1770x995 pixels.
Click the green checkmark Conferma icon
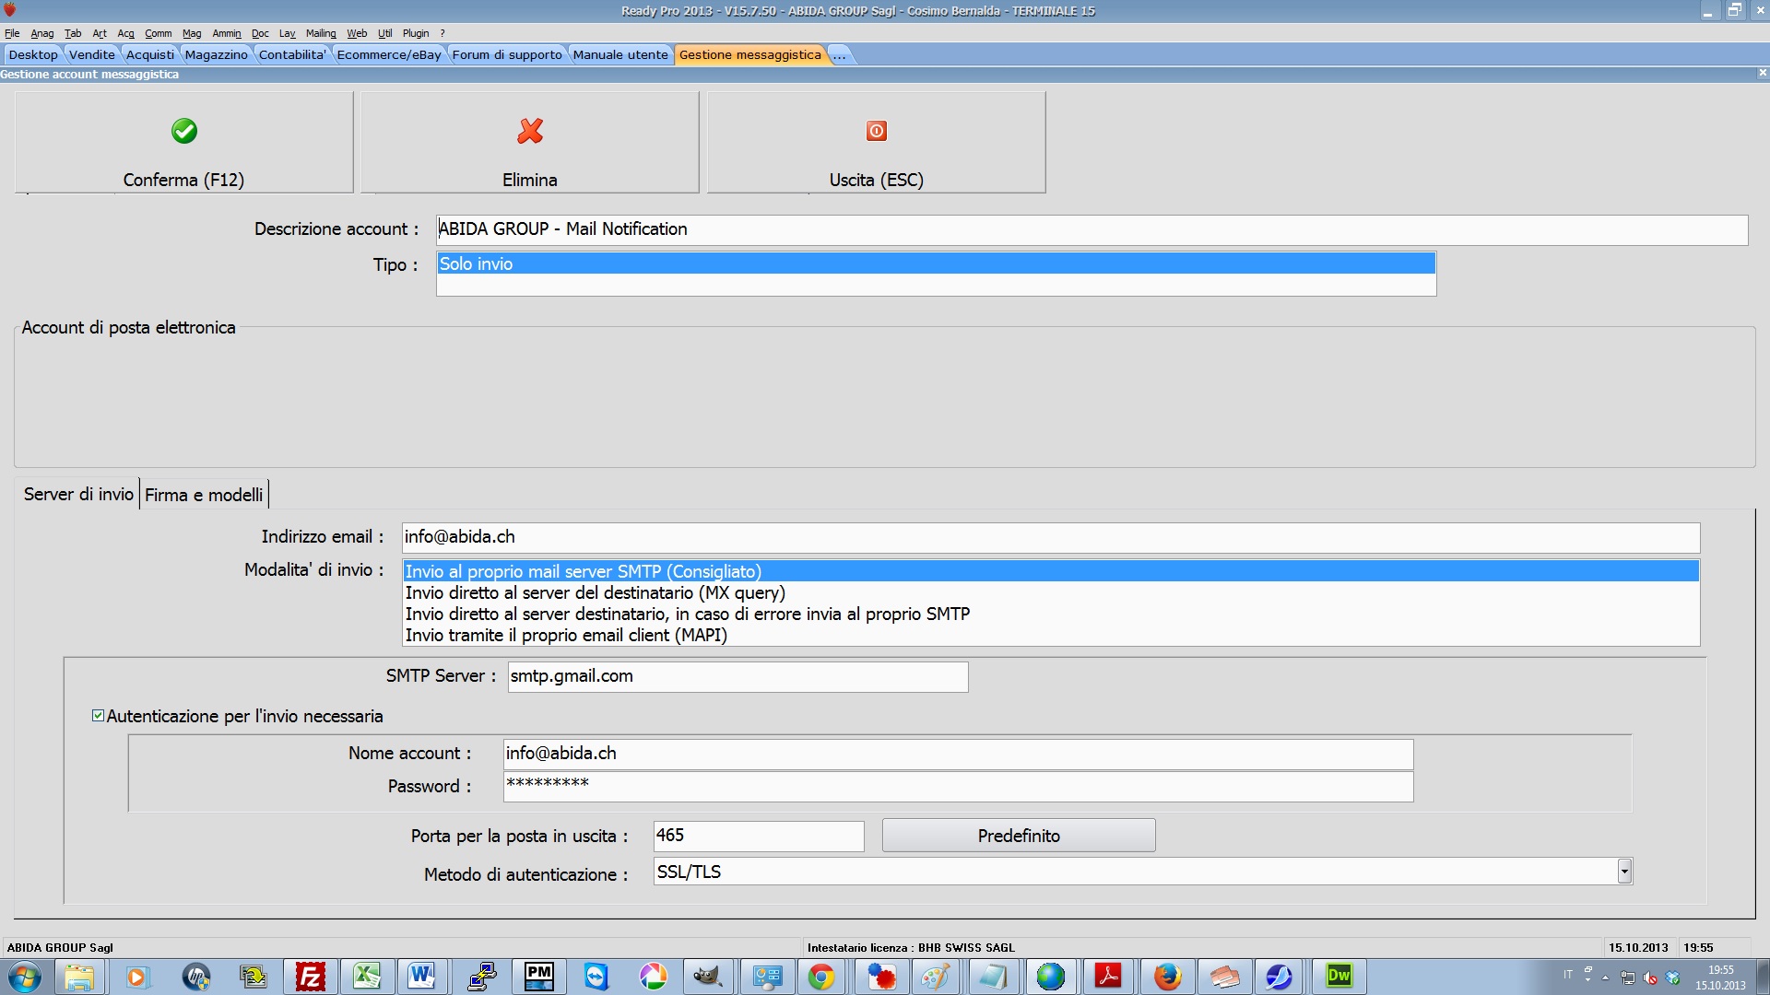[x=184, y=131]
